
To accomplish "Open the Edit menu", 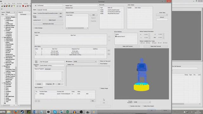I will tap(5, 3).
